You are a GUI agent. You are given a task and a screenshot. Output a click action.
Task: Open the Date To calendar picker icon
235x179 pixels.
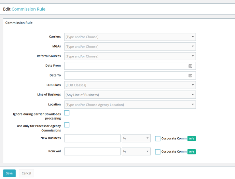tap(190, 75)
